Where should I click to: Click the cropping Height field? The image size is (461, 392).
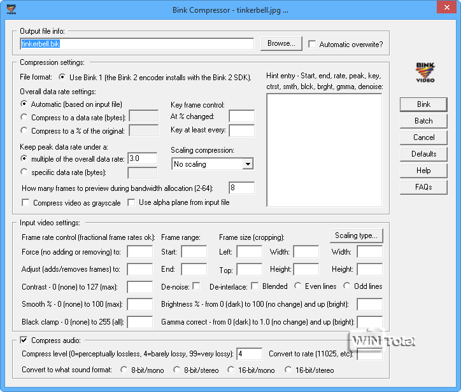tap(306, 269)
